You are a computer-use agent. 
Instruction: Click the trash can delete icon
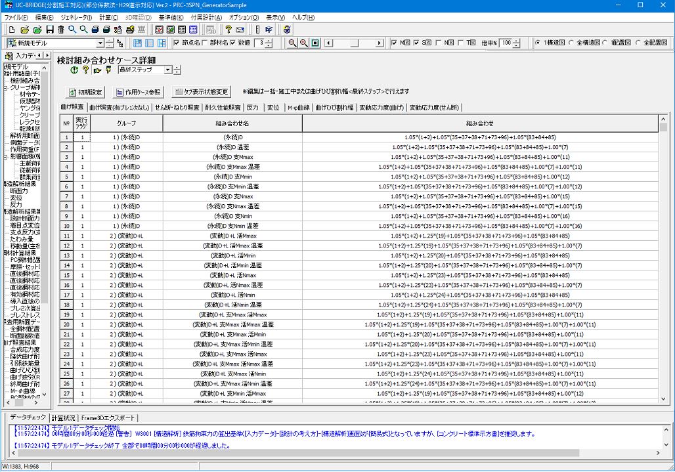pyautogui.click(x=60, y=30)
